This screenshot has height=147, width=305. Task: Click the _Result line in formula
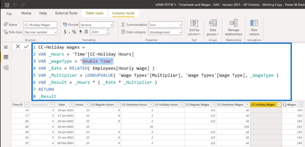click(x=47, y=96)
